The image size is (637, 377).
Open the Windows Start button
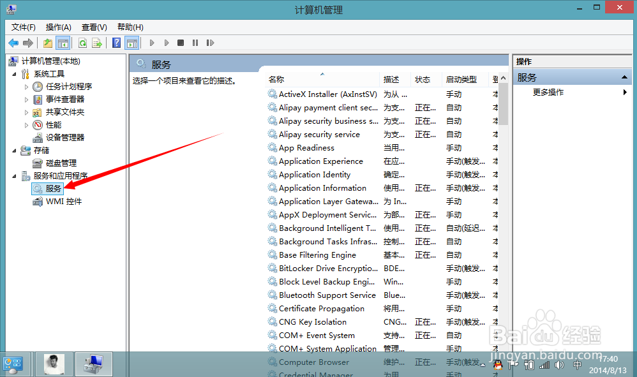[x=11, y=364]
